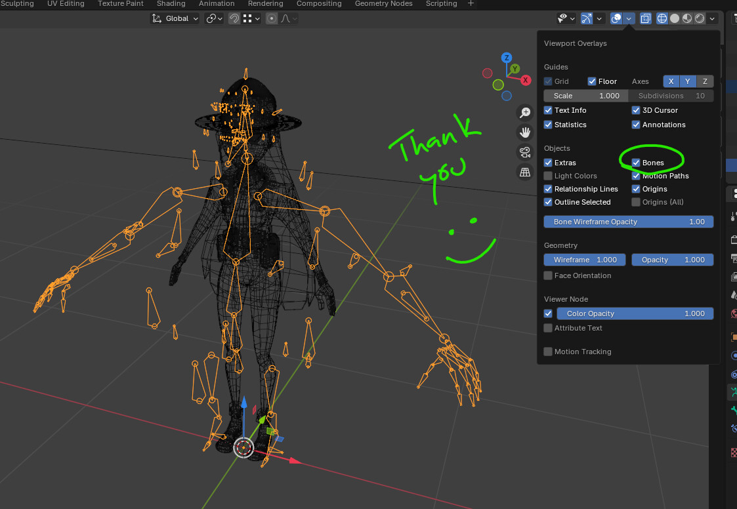
Task: Switch to the Shading workspace
Action: pos(171,4)
